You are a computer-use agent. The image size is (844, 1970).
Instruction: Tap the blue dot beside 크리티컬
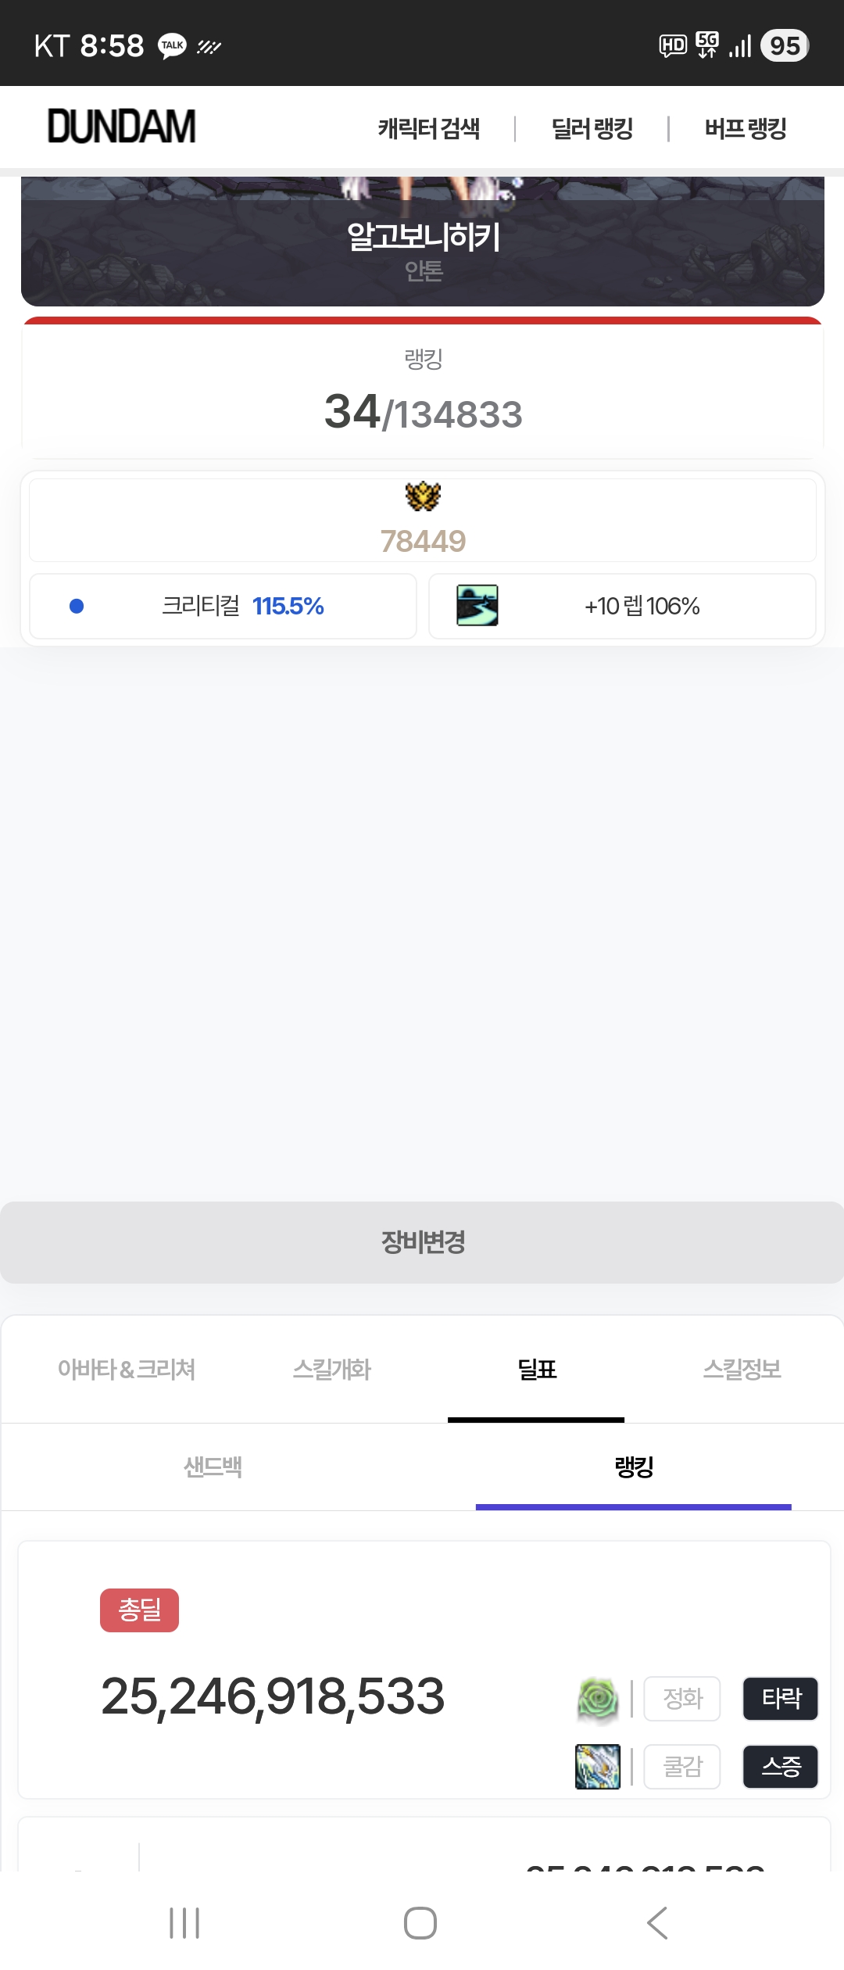[x=77, y=606]
